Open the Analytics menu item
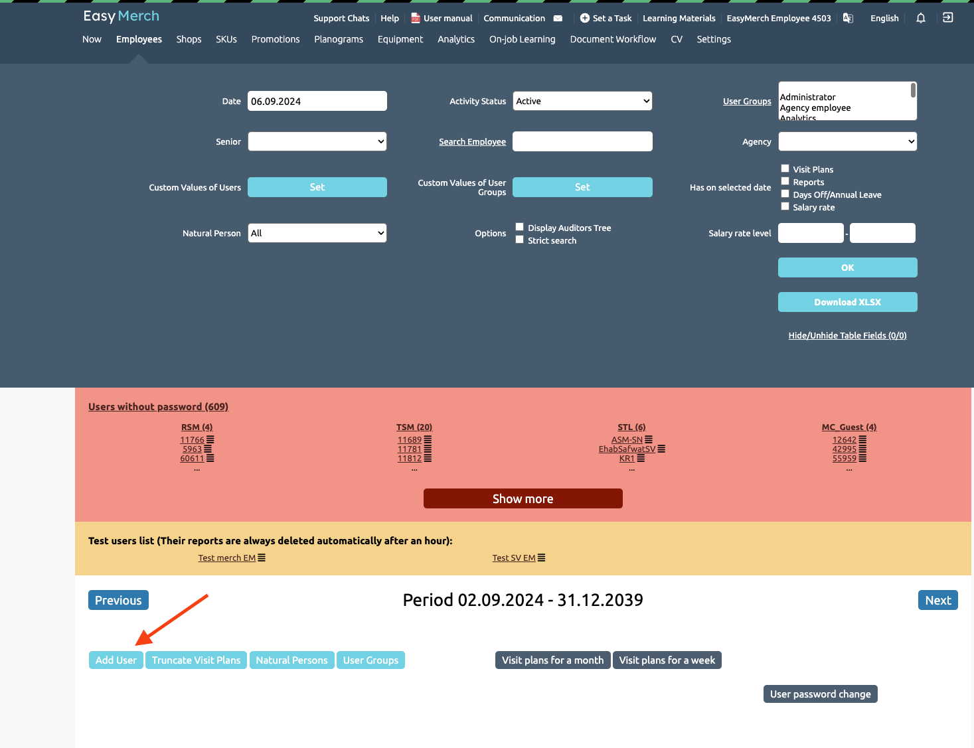This screenshot has width=974, height=748. 456,39
